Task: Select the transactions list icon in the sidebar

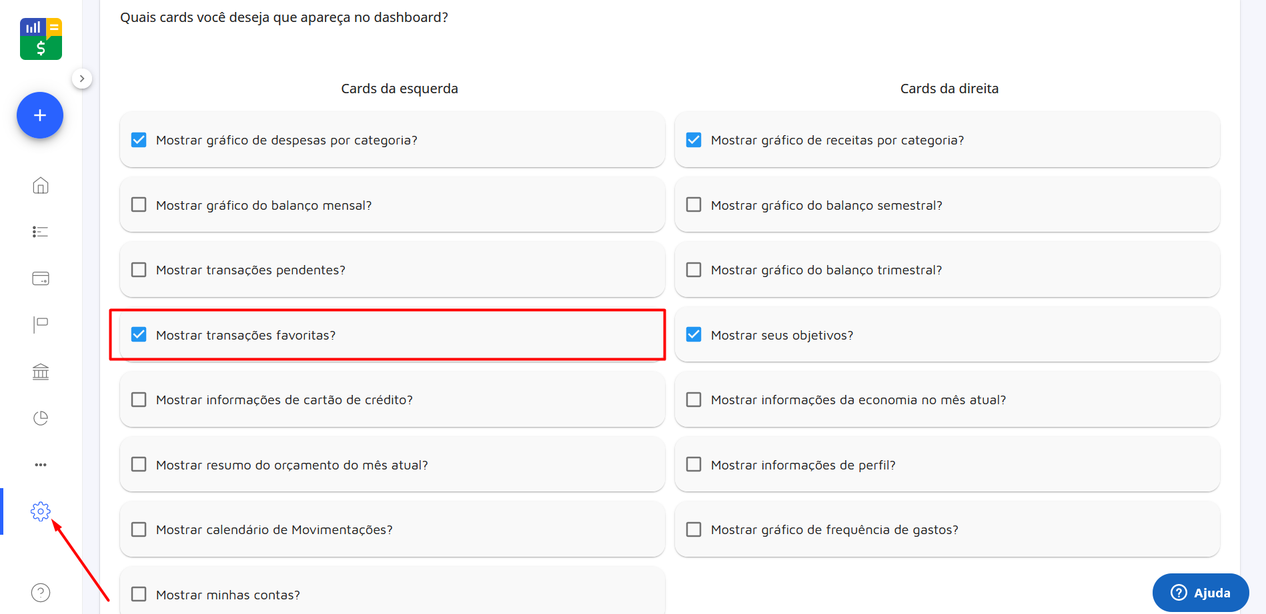Action: pos(40,231)
